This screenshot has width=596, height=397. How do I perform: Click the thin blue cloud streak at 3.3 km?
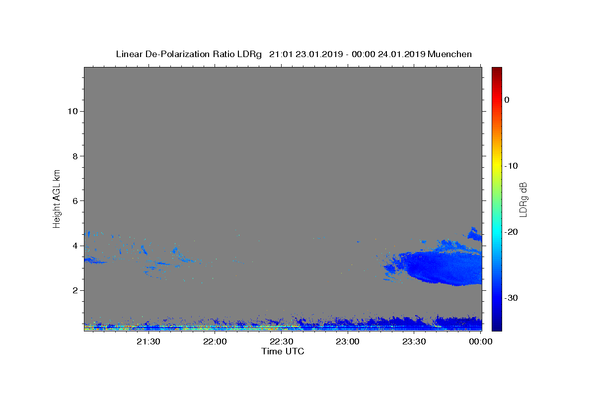[94, 260]
